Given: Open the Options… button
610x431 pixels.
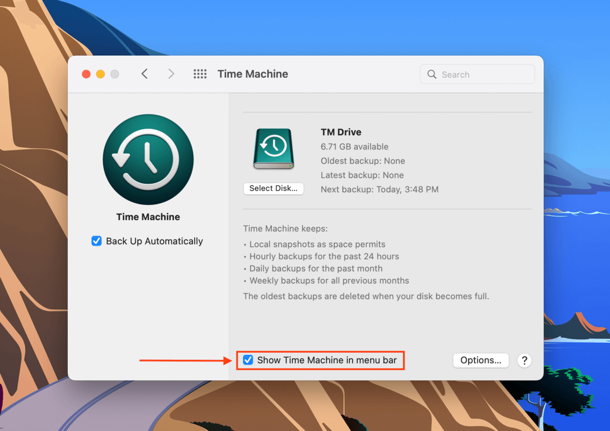Looking at the screenshot, I should pyautogui.click(x=481, y=360).
